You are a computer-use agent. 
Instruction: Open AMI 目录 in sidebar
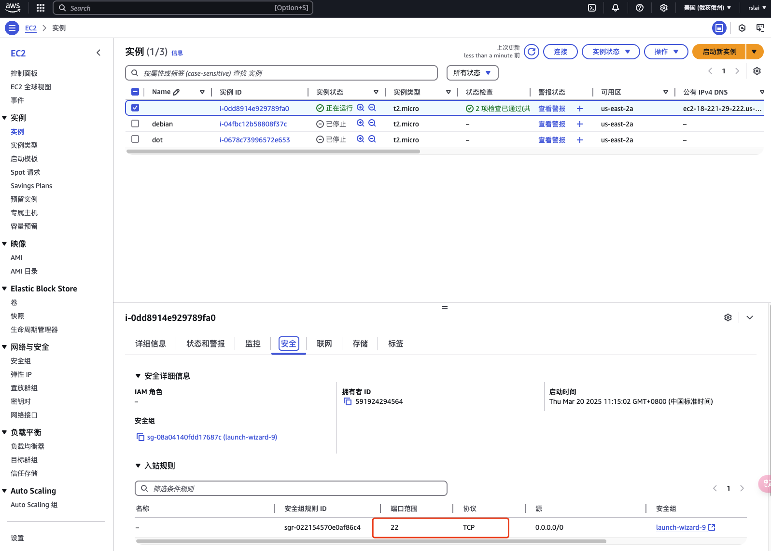pyautogui.click(x=24, y=271)
